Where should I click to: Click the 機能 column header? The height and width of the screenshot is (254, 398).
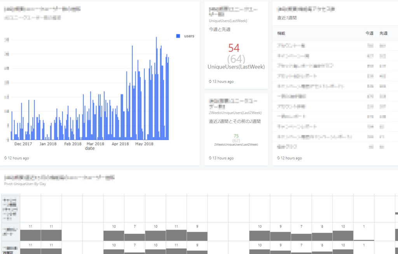tap(282, 33)
